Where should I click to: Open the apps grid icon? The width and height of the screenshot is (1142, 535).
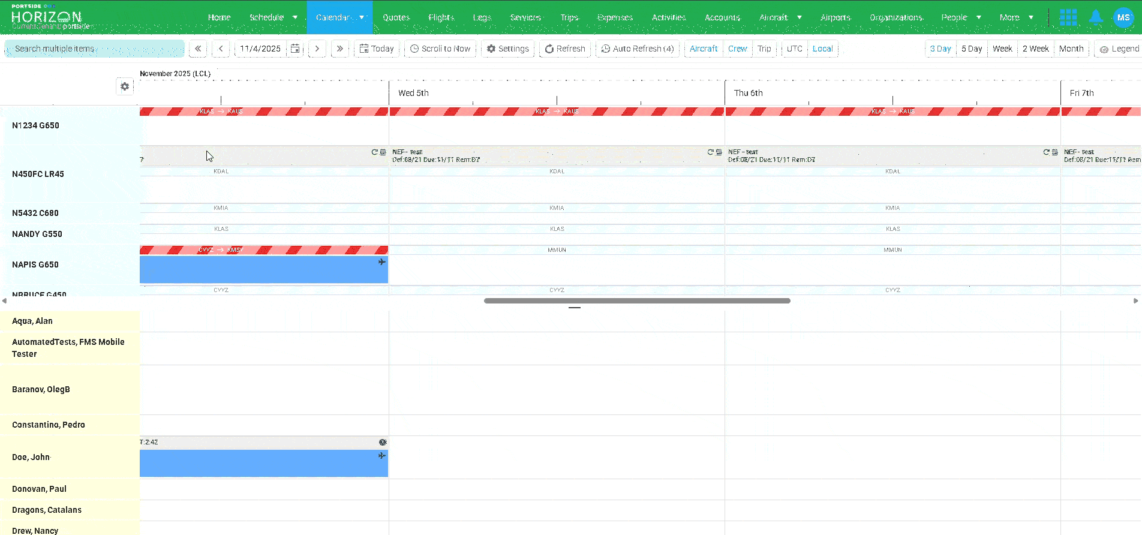tap(1068, 17)
